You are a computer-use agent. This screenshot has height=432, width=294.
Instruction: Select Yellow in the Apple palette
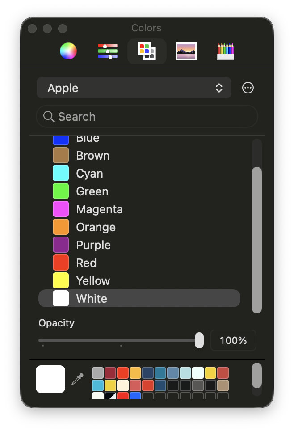[92, 281]
